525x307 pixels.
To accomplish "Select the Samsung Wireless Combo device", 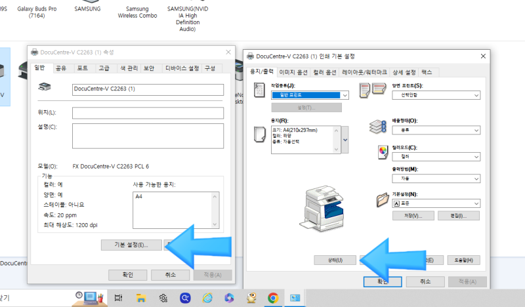I will [137, 12].
